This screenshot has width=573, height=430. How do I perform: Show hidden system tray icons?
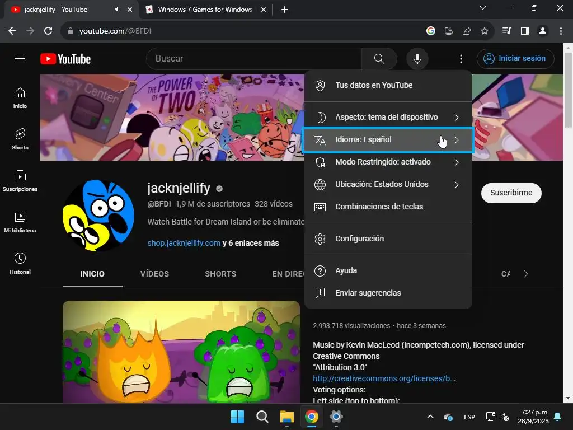point(430,417)
